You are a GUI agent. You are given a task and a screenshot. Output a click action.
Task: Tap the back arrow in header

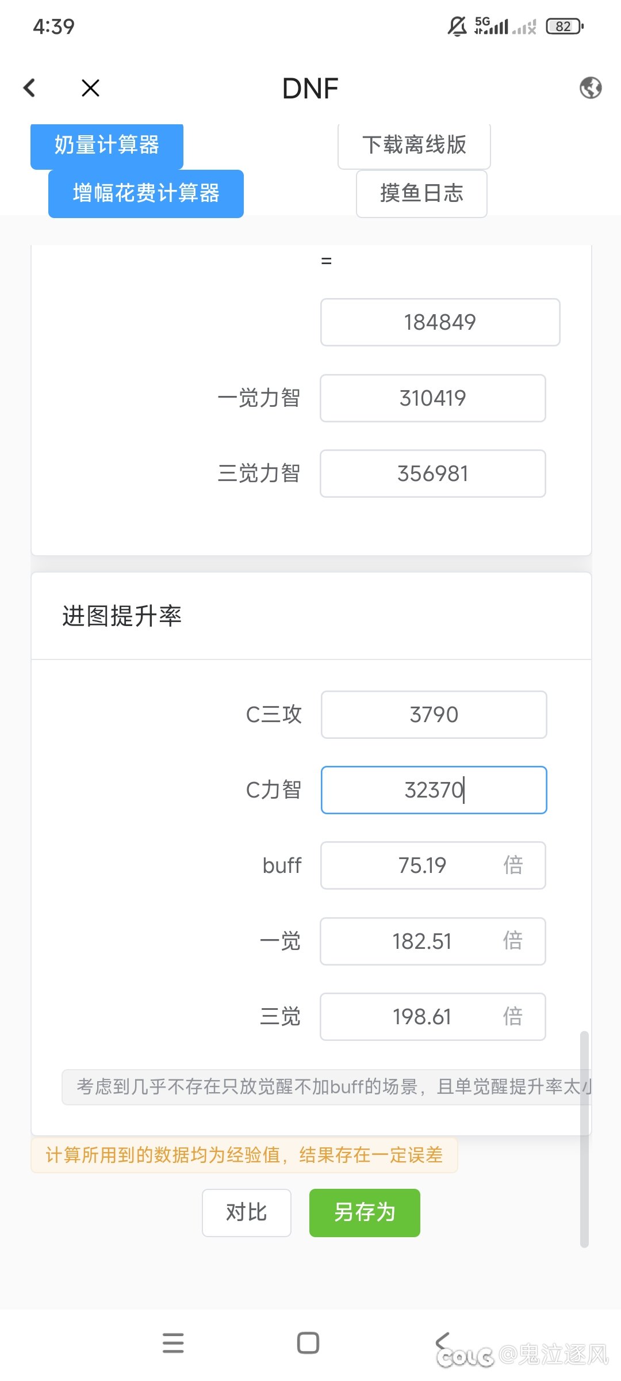tap(29, 88)
